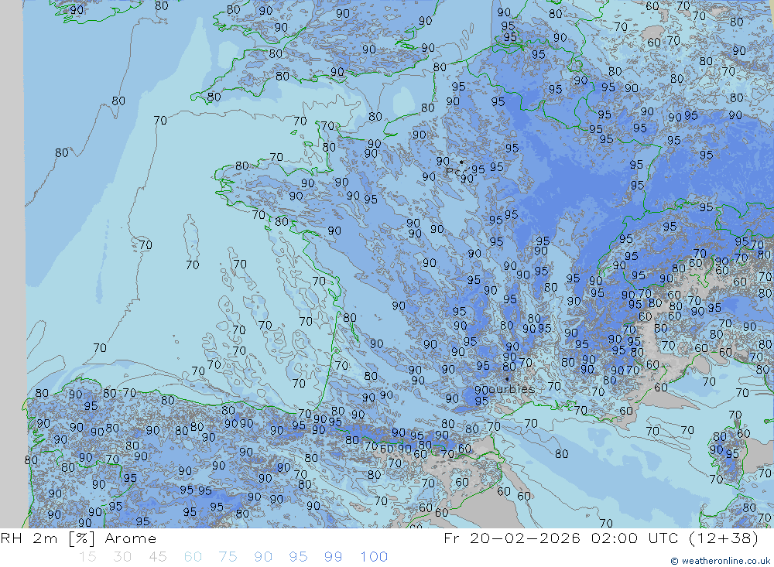Screen dimensions: 774x567
Task: Click the legend value 75
Action: 228,557
